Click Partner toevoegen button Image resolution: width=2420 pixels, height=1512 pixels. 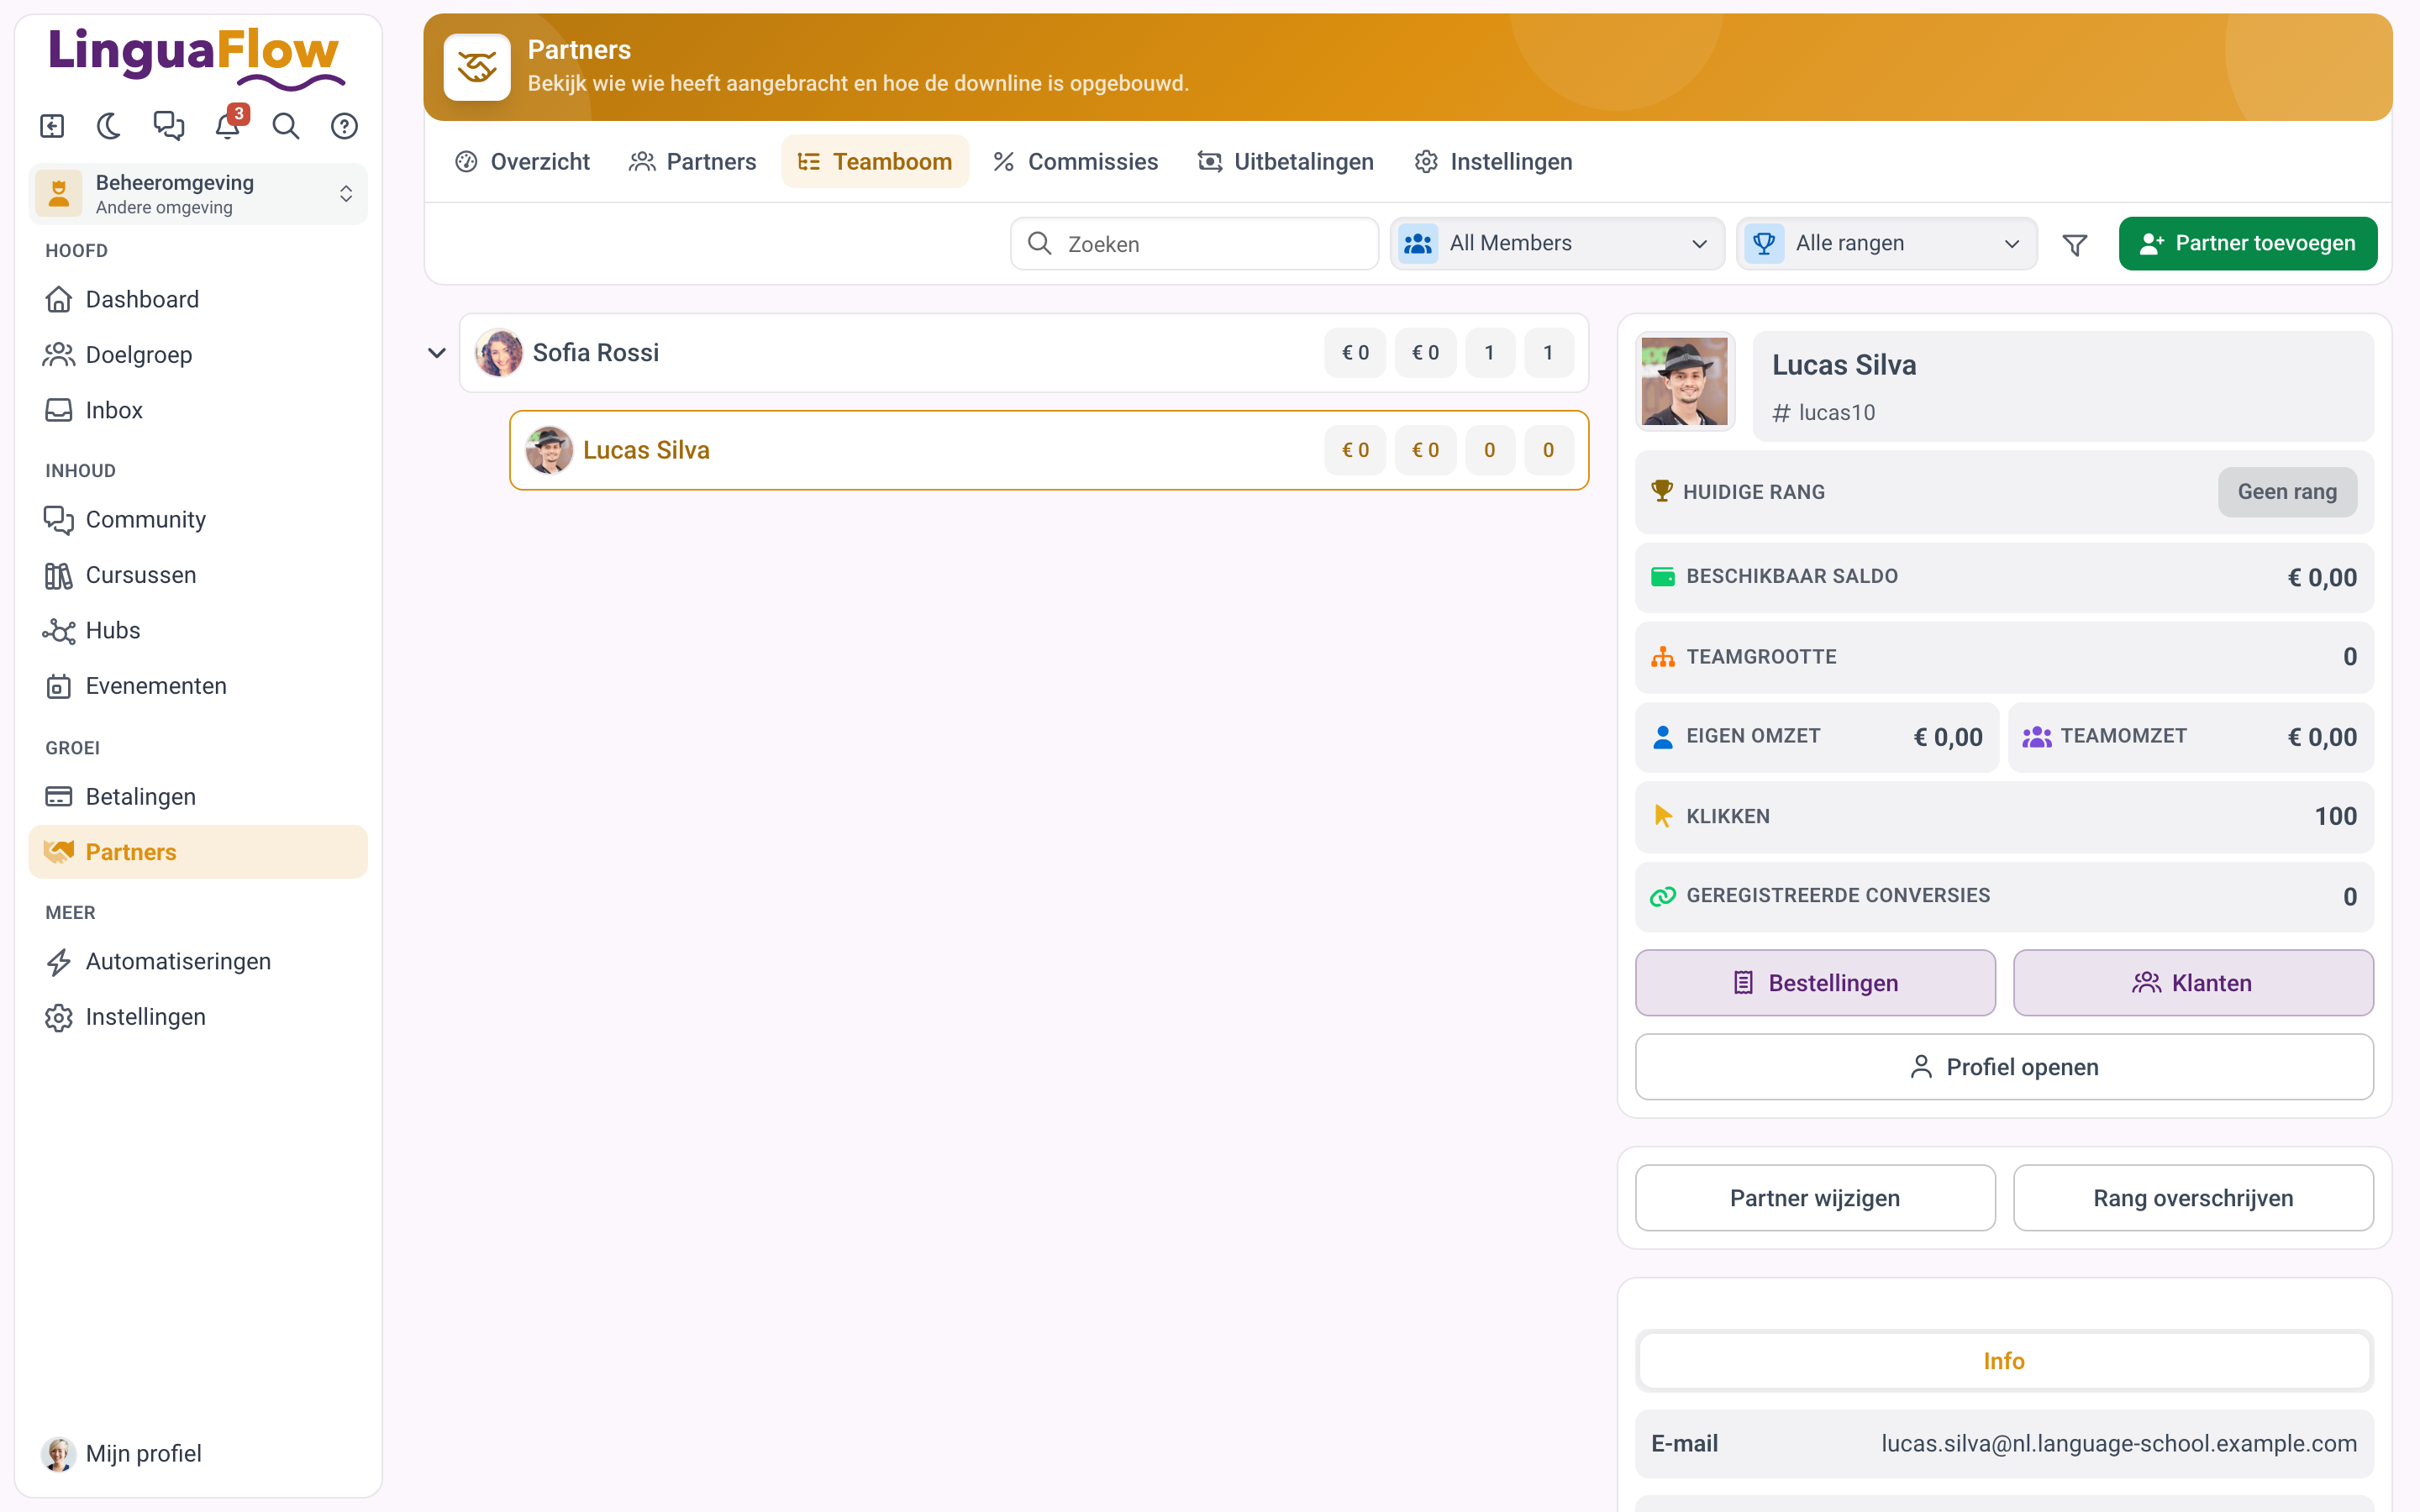2248,244
